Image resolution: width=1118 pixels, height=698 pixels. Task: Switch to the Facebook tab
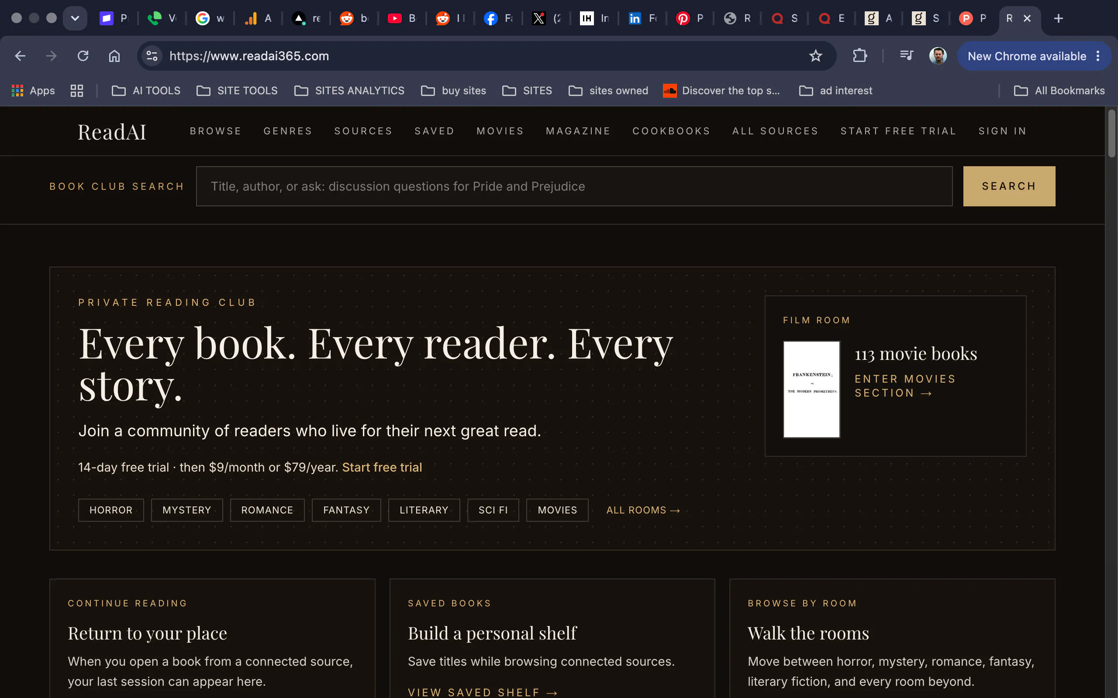[x=498, y=18]
